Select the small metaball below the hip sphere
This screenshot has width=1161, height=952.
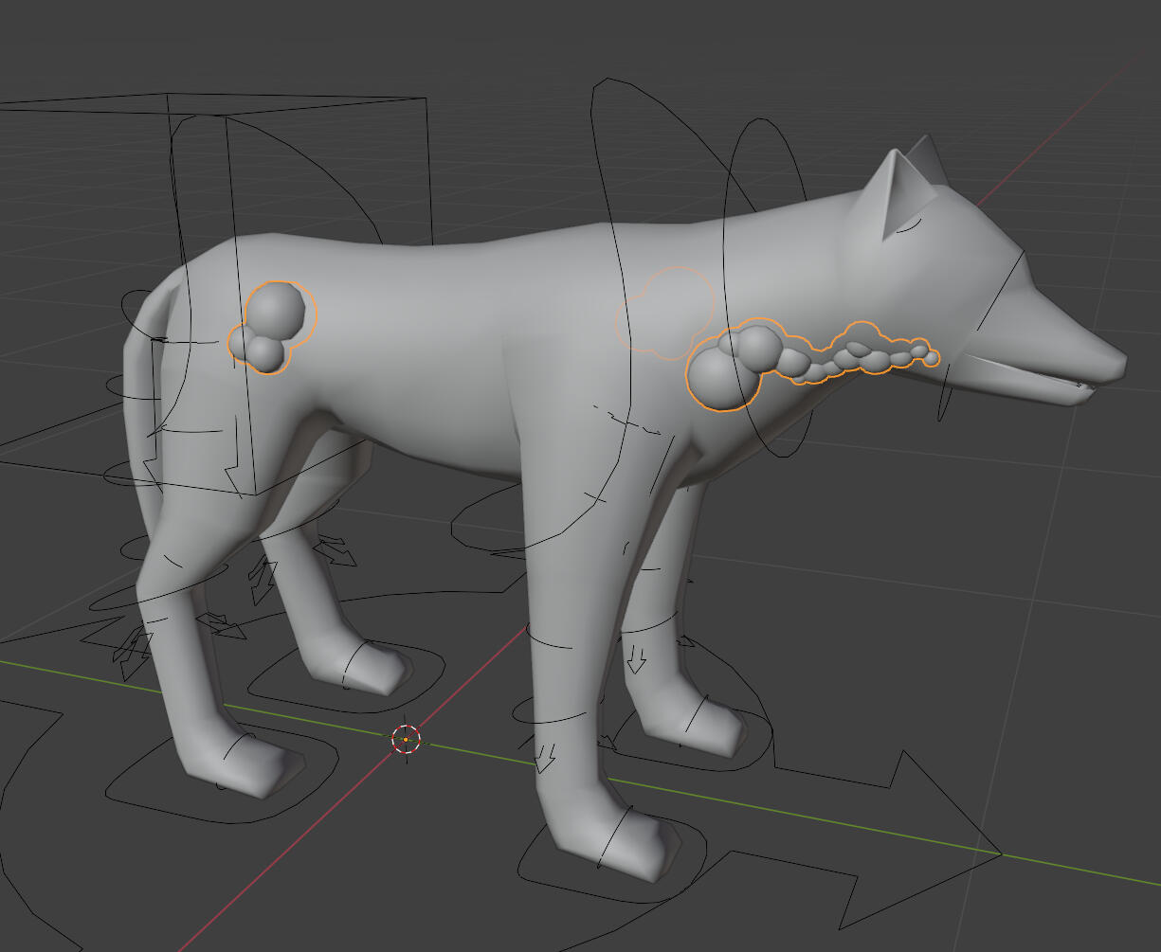(263, 353)
